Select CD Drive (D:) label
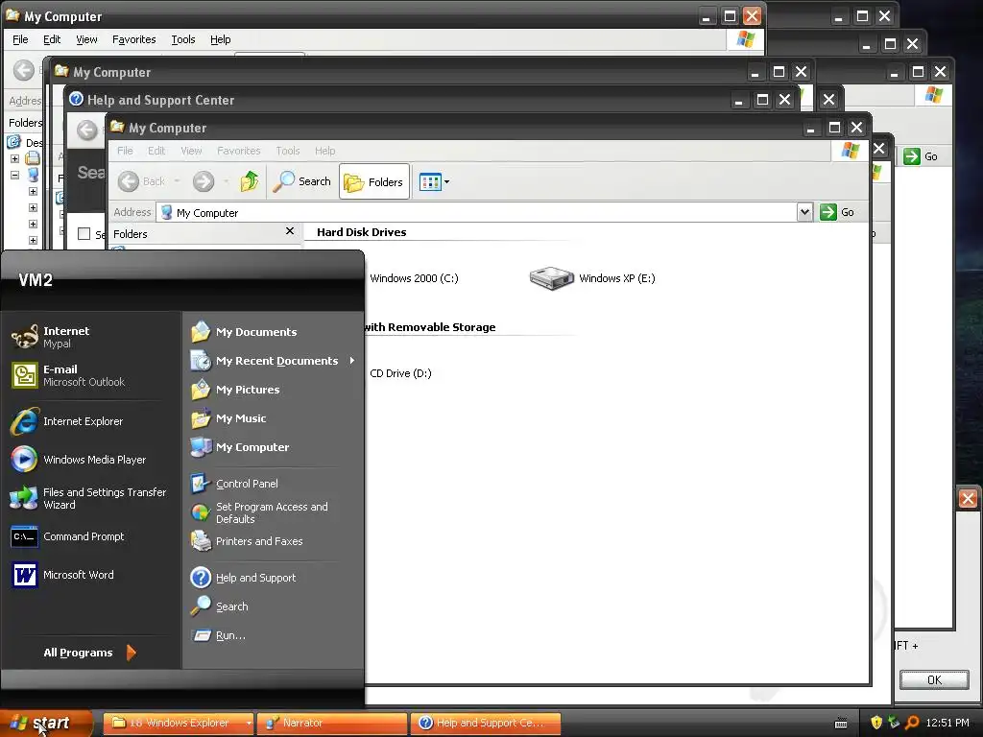The image size is (983, 737). click(x=400, y=373)
